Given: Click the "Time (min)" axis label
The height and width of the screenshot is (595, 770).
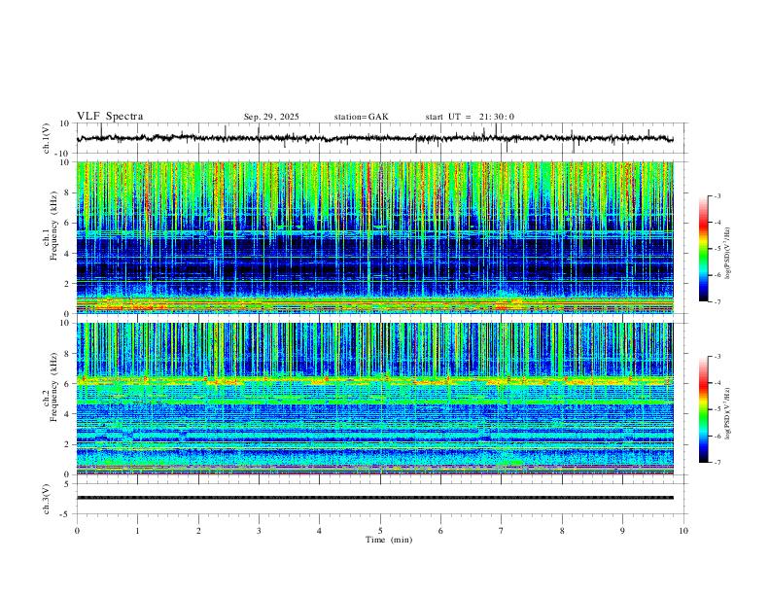Looking at the screenshot, I should [389, 540].
